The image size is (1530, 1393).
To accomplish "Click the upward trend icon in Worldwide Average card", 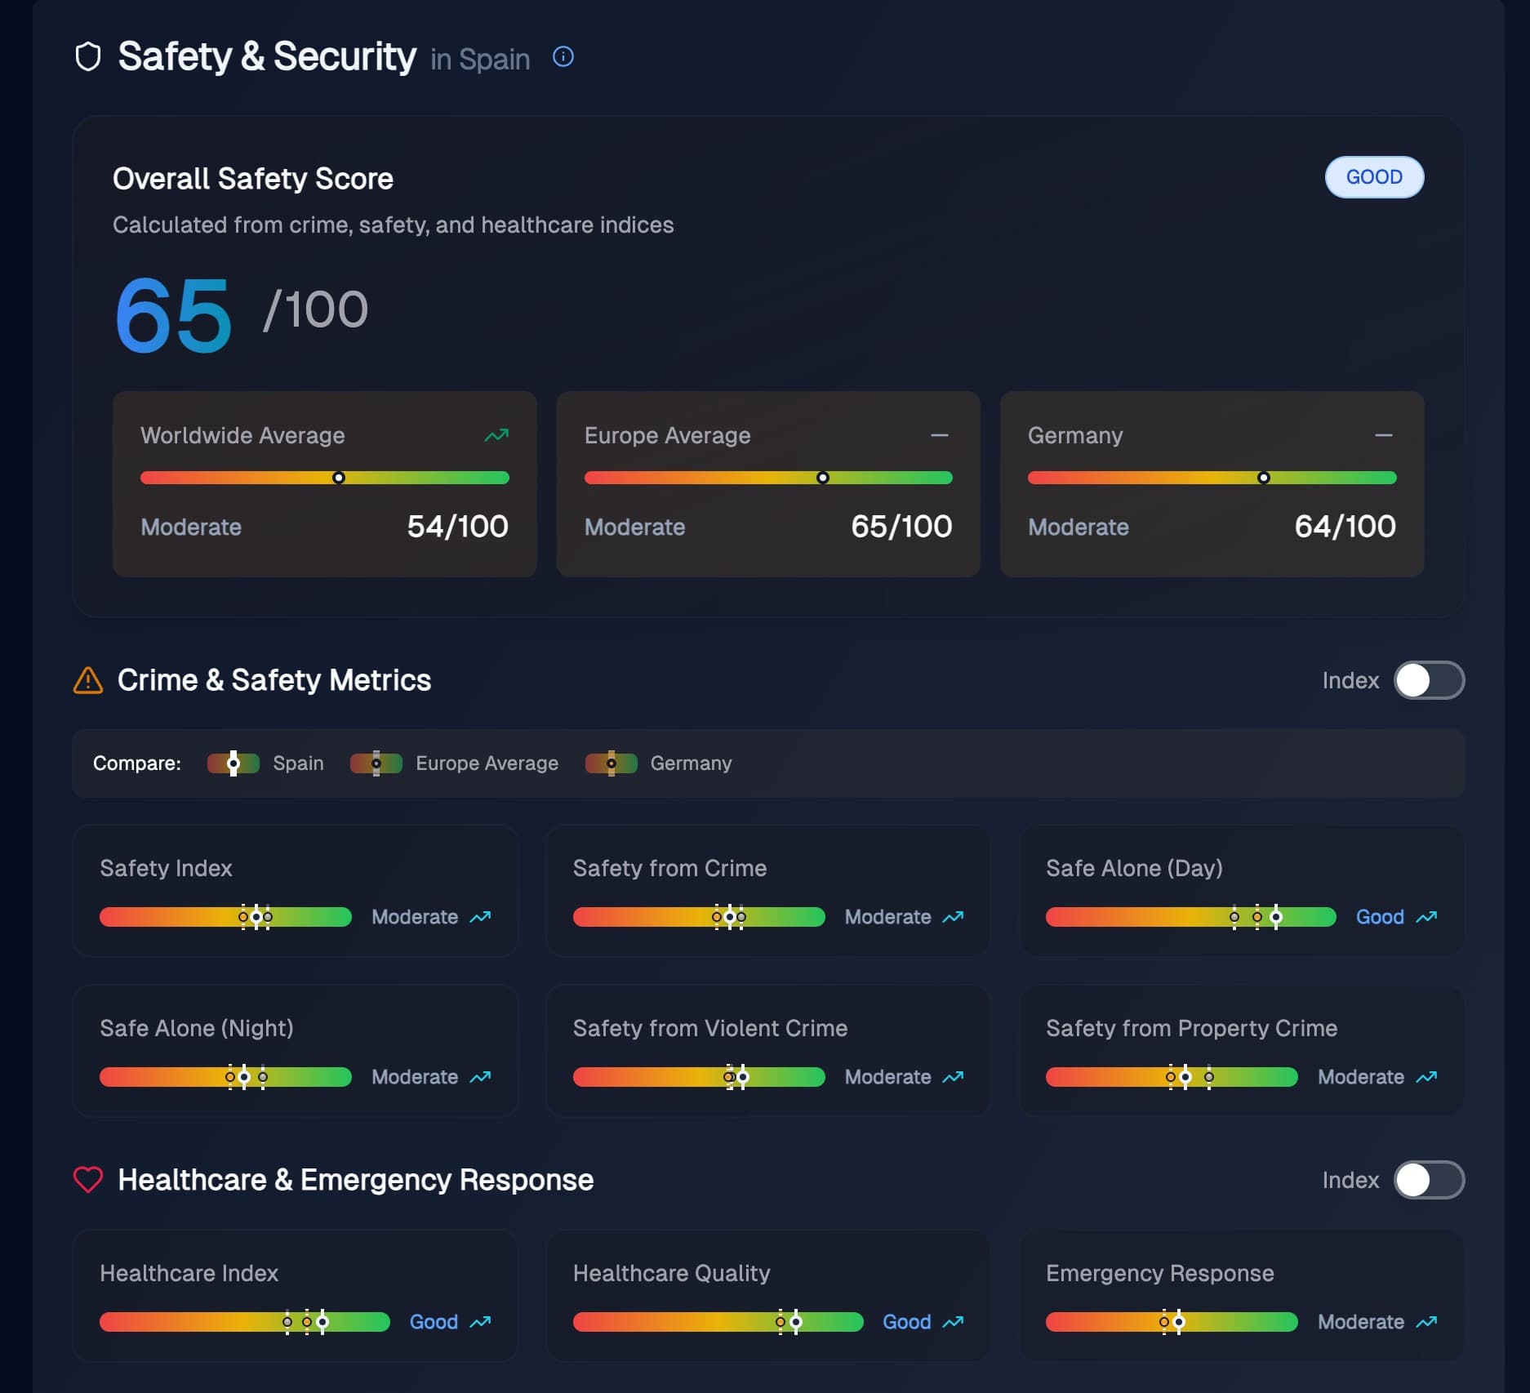I will (496, 435).
